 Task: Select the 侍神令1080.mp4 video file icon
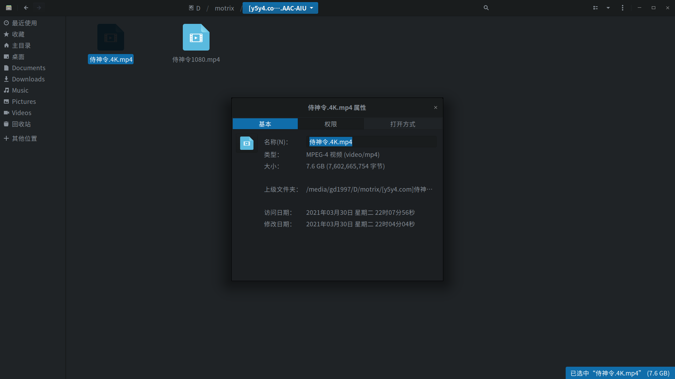point(196,38)
